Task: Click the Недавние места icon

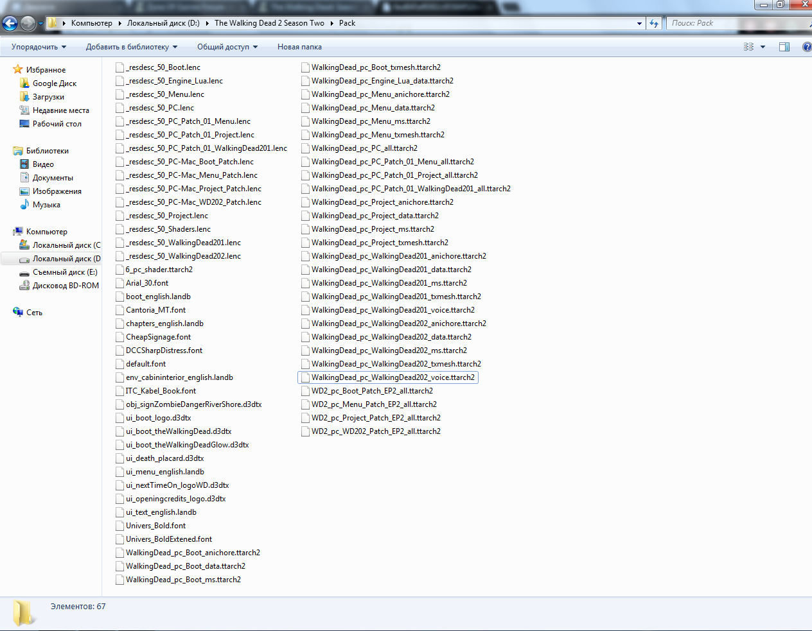Action: point(24,110)
